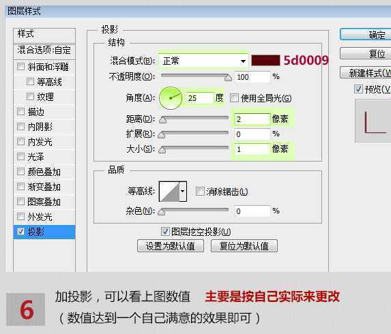This screenshot has width=391, height=334.
Task: Click the 杂色 slider handle
Action: [162, 212]
